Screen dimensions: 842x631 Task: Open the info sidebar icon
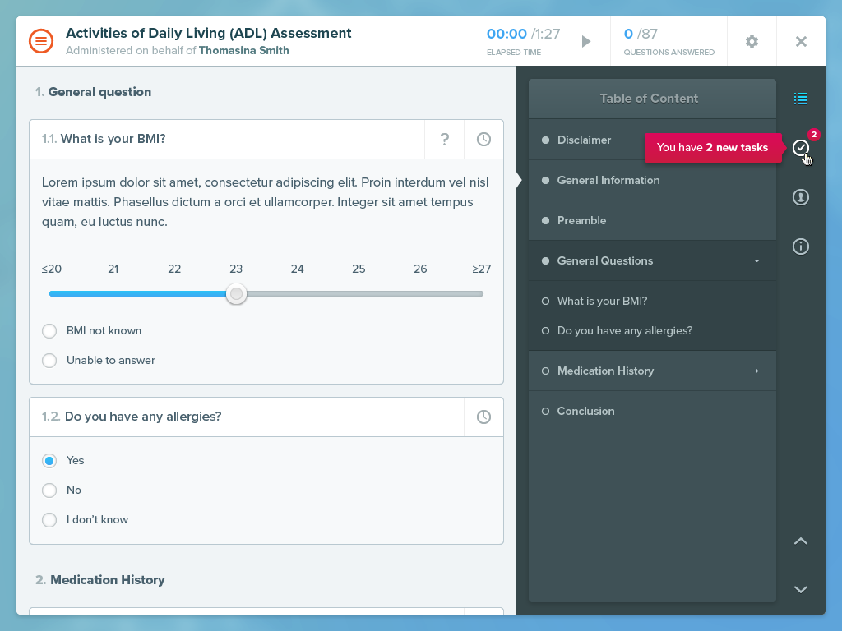(801, 246)
